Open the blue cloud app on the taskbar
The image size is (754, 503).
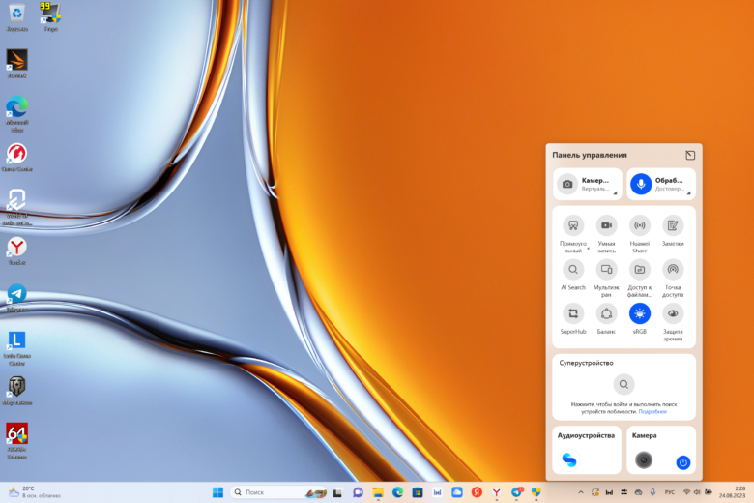pyautogui.click(x=457, y=492)
